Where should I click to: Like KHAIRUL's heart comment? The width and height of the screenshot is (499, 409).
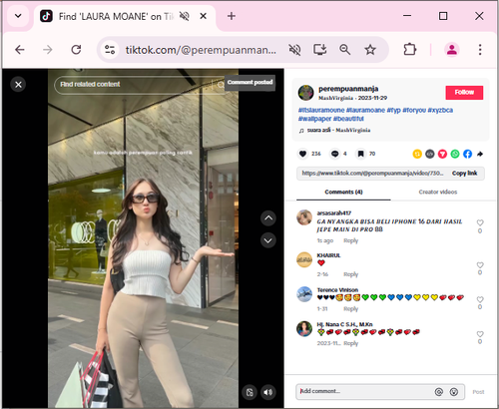[x=480, y=265]
